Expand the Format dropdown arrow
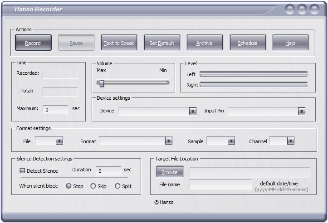Viewport: 328px width, 223px height. pos(169,141)
